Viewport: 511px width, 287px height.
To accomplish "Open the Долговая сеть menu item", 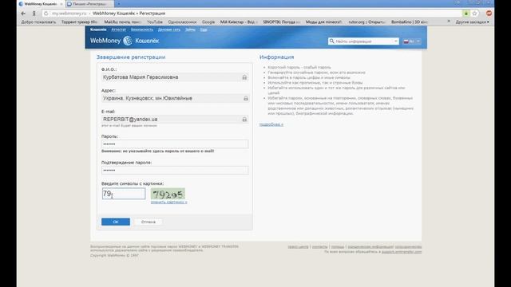I will [x=168, y=29].
